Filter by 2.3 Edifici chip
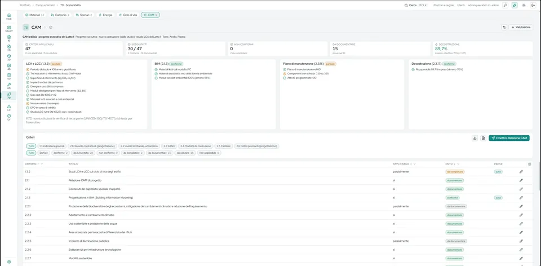This screenshot has height=266, width=541. click(x=170, y=147)
